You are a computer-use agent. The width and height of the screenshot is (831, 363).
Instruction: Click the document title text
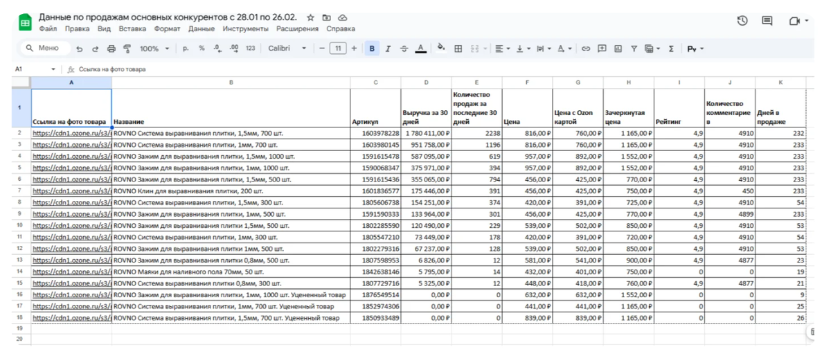[170, 17]
